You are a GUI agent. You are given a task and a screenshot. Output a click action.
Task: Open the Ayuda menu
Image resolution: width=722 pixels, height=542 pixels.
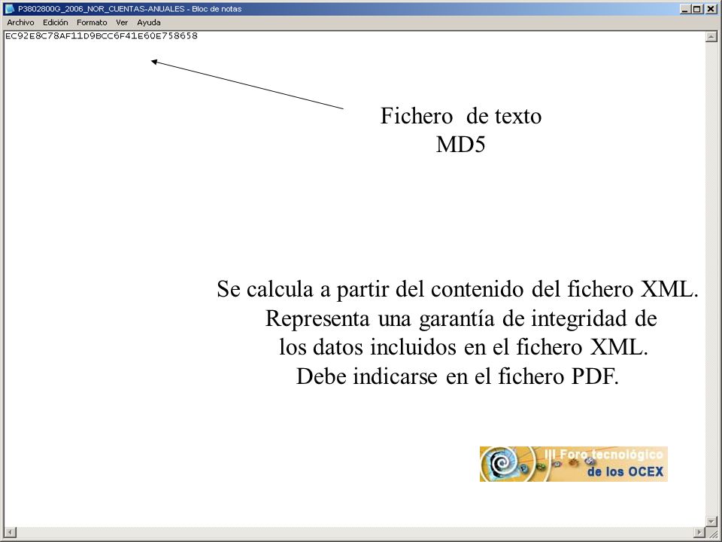149,22
